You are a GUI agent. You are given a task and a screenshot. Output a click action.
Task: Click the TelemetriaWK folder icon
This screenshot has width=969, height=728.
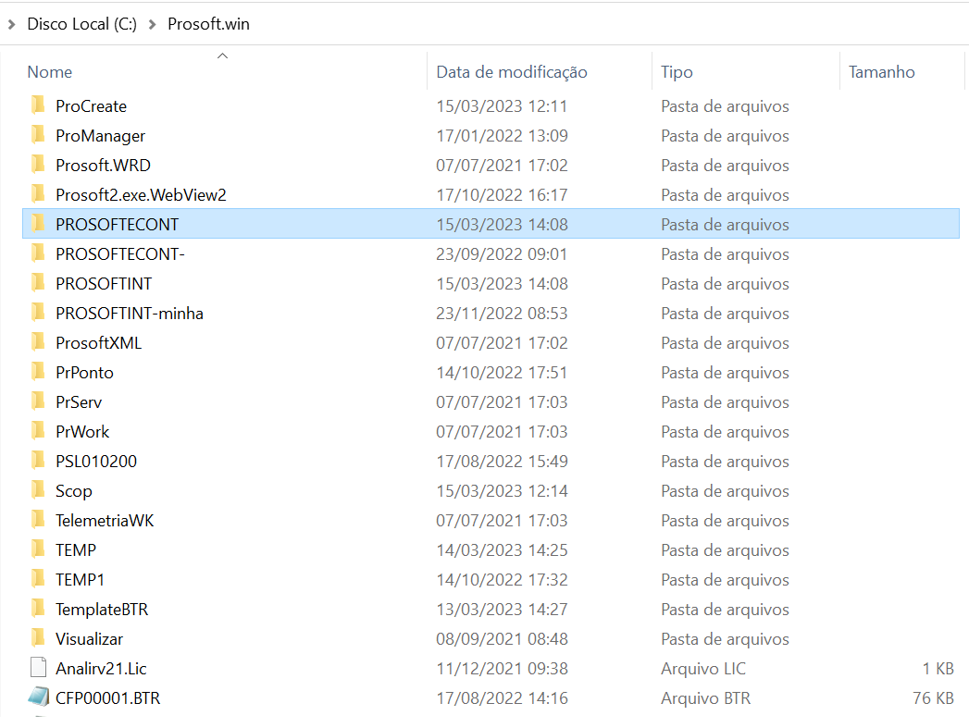point(38,520)
